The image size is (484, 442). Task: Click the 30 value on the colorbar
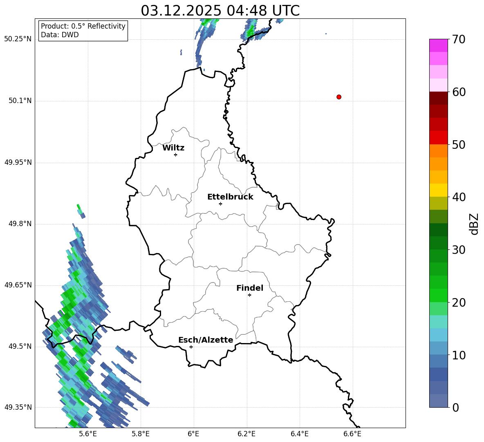(x=459, y=250)
